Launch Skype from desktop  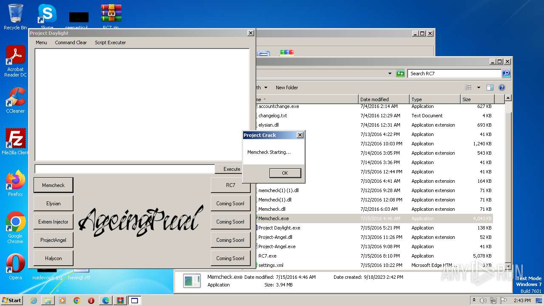tap(47, 16)
